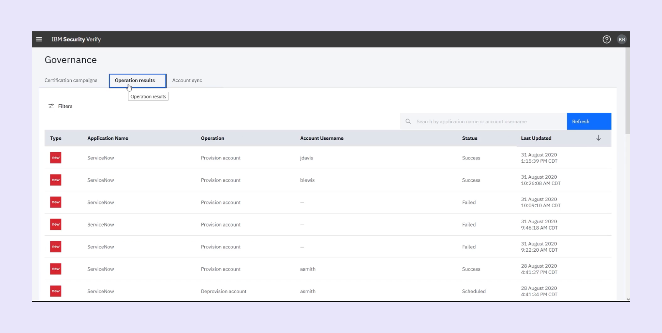Click the Last Updated column header

coord(536,138)
